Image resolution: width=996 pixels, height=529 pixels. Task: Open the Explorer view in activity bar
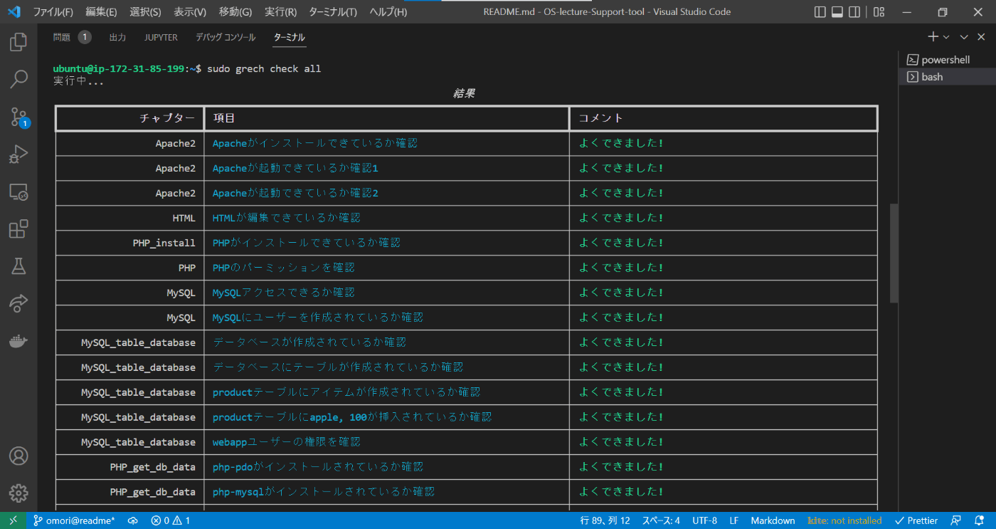point(18,42)
